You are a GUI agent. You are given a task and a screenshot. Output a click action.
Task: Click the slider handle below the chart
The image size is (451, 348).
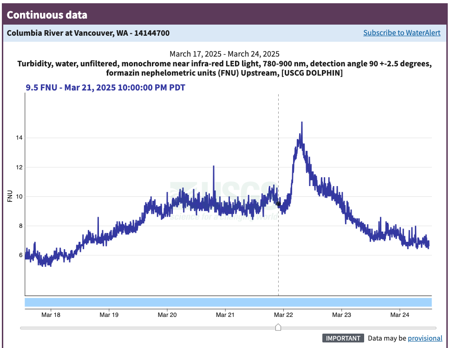pyautogui.click(x=278, y=328)
